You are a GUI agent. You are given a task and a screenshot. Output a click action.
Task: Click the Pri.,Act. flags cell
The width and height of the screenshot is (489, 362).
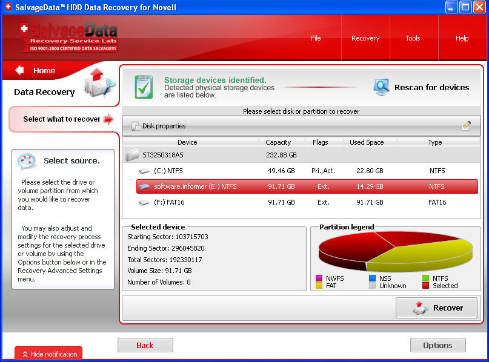323,171
